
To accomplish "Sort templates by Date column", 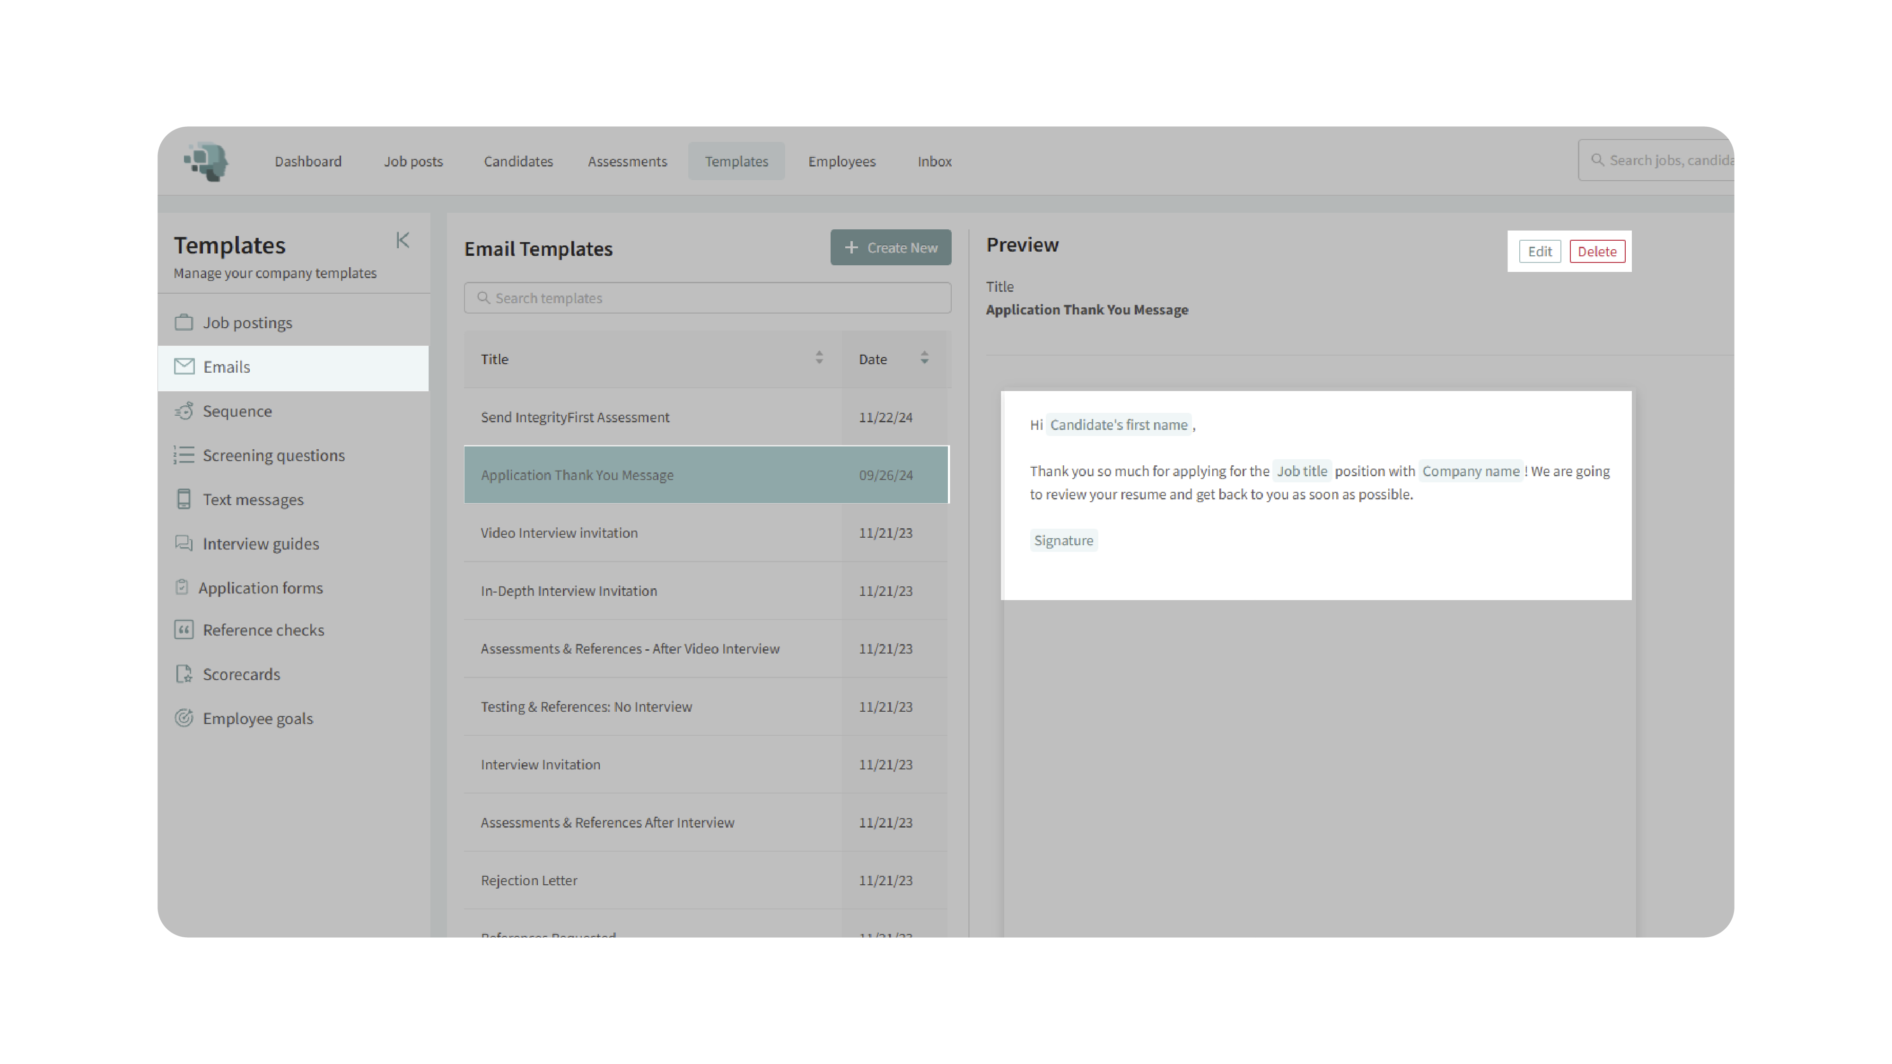I will point(924,358).
